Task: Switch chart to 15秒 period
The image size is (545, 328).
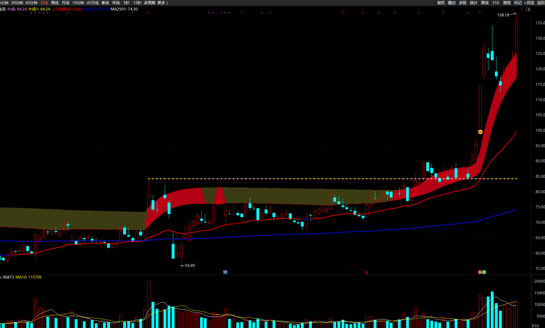Action: [137, 3]
